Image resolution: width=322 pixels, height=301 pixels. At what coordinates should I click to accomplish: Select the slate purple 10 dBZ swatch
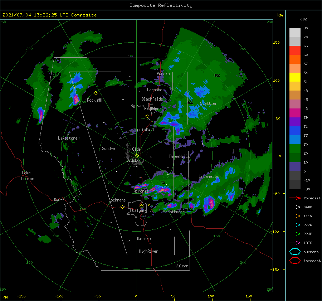[x=295, y=167]
